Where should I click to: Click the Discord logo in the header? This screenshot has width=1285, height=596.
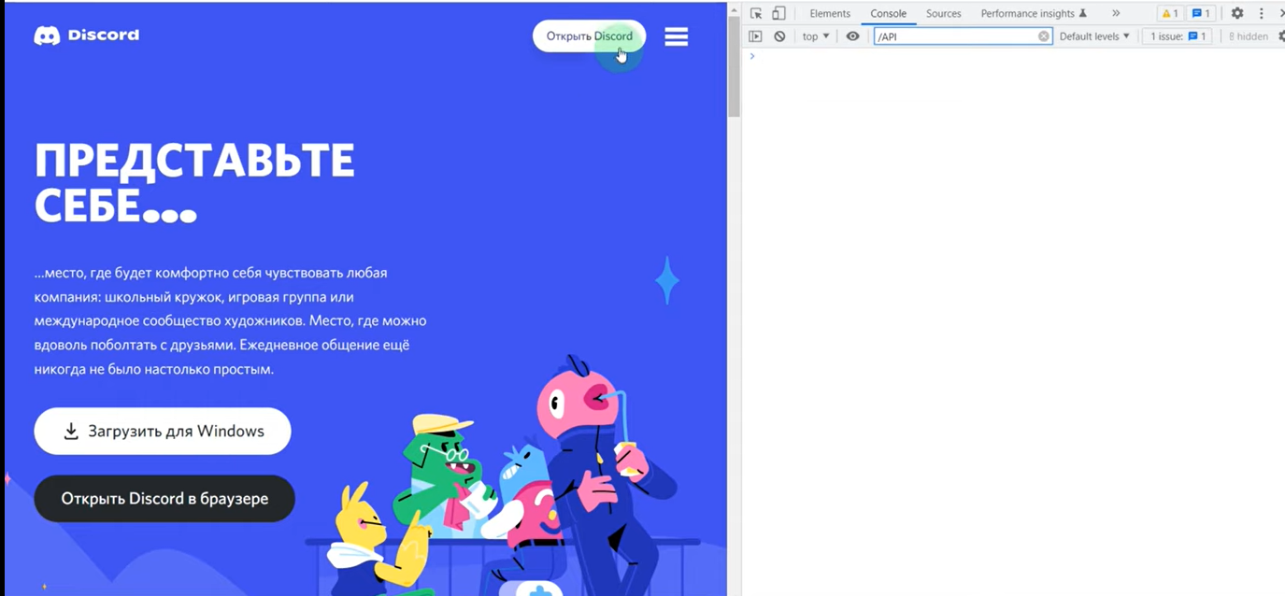click(86, 35)
